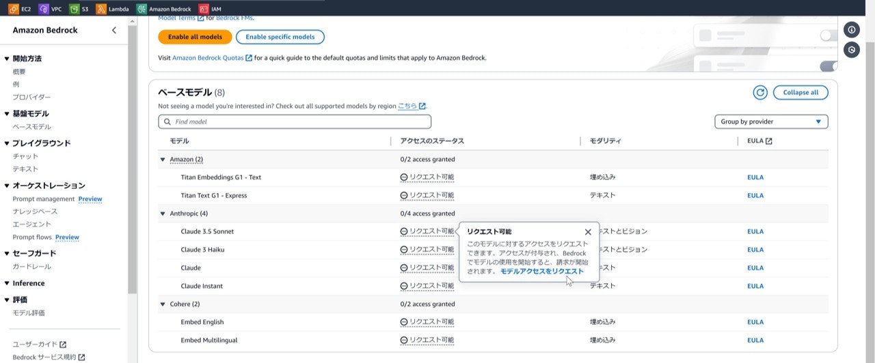Open EULA for Titan Text G1 - Express
Viewport: 875px width, 363px height.
pos(755,196)
